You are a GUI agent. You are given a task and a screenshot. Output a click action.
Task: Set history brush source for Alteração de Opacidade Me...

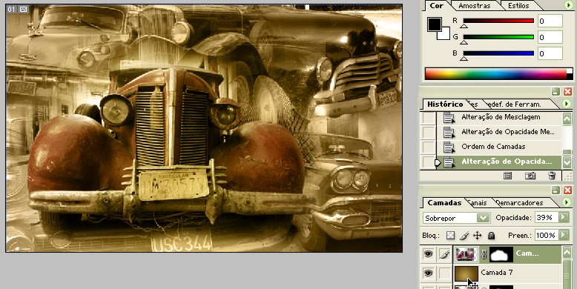coord(429,133)
